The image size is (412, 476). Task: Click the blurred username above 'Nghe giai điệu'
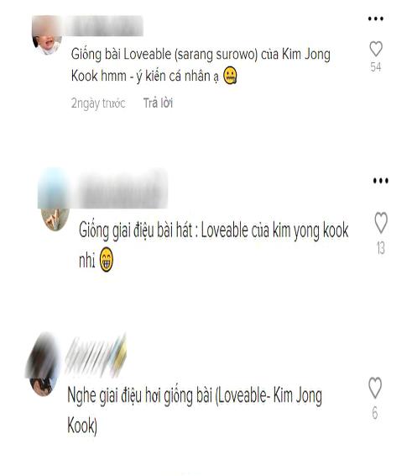pos(96,354)
